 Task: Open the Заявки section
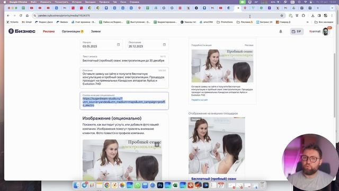(96, 31)
